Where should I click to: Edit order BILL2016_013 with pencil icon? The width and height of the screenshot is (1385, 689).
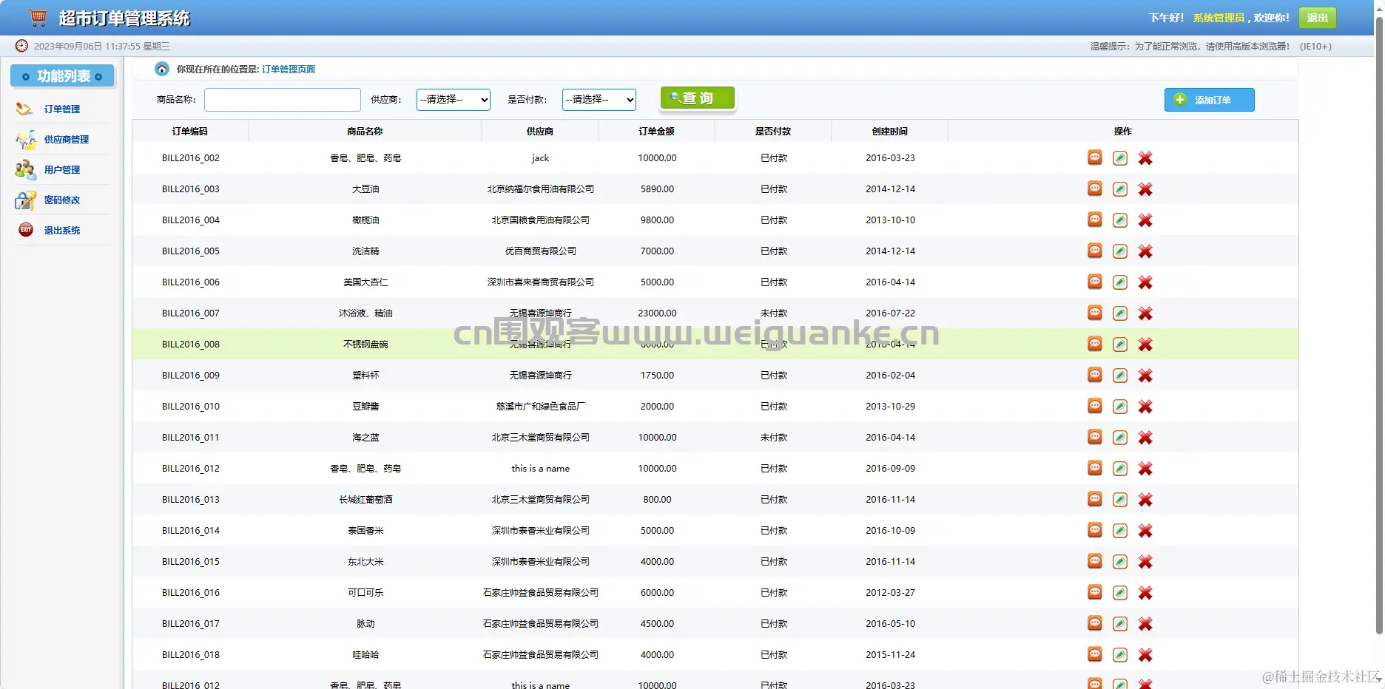coord(1120,500)
